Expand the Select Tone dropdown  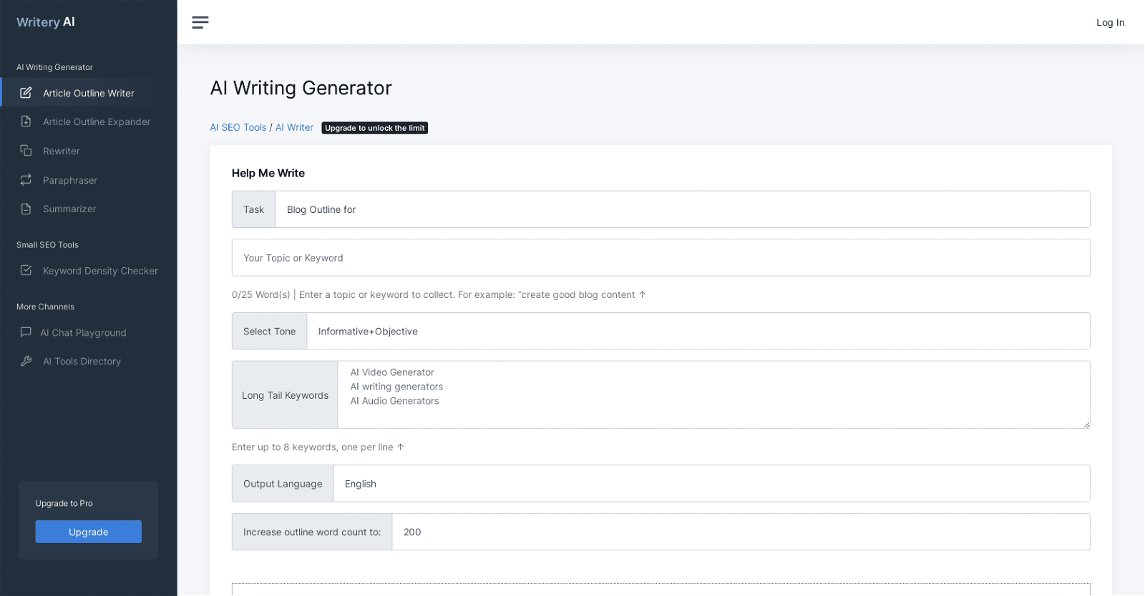pyautogui.click(x=698, y=332)
